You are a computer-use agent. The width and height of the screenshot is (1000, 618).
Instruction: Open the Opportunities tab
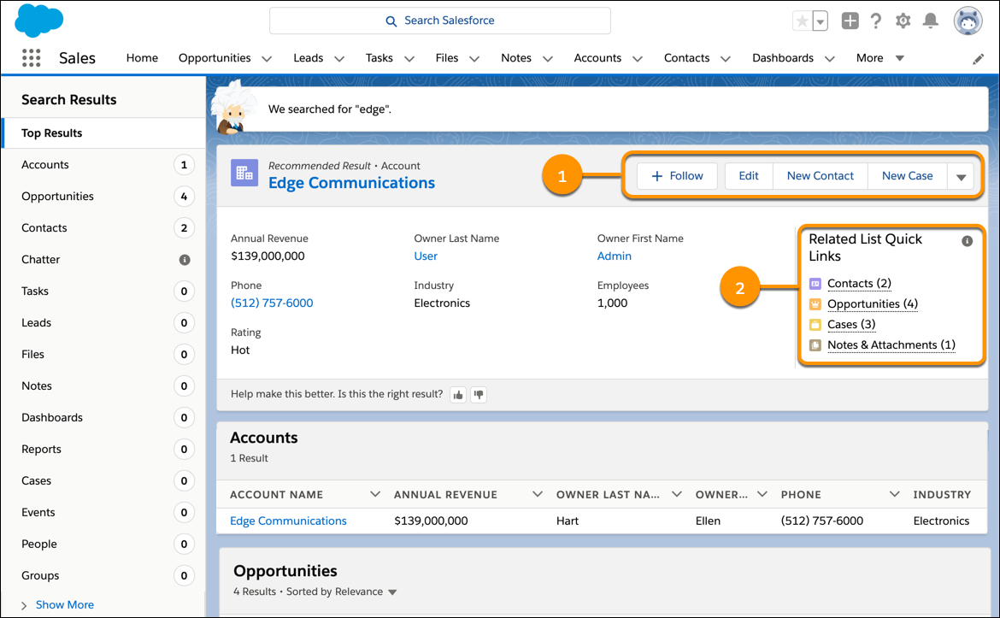coord(215,58)
